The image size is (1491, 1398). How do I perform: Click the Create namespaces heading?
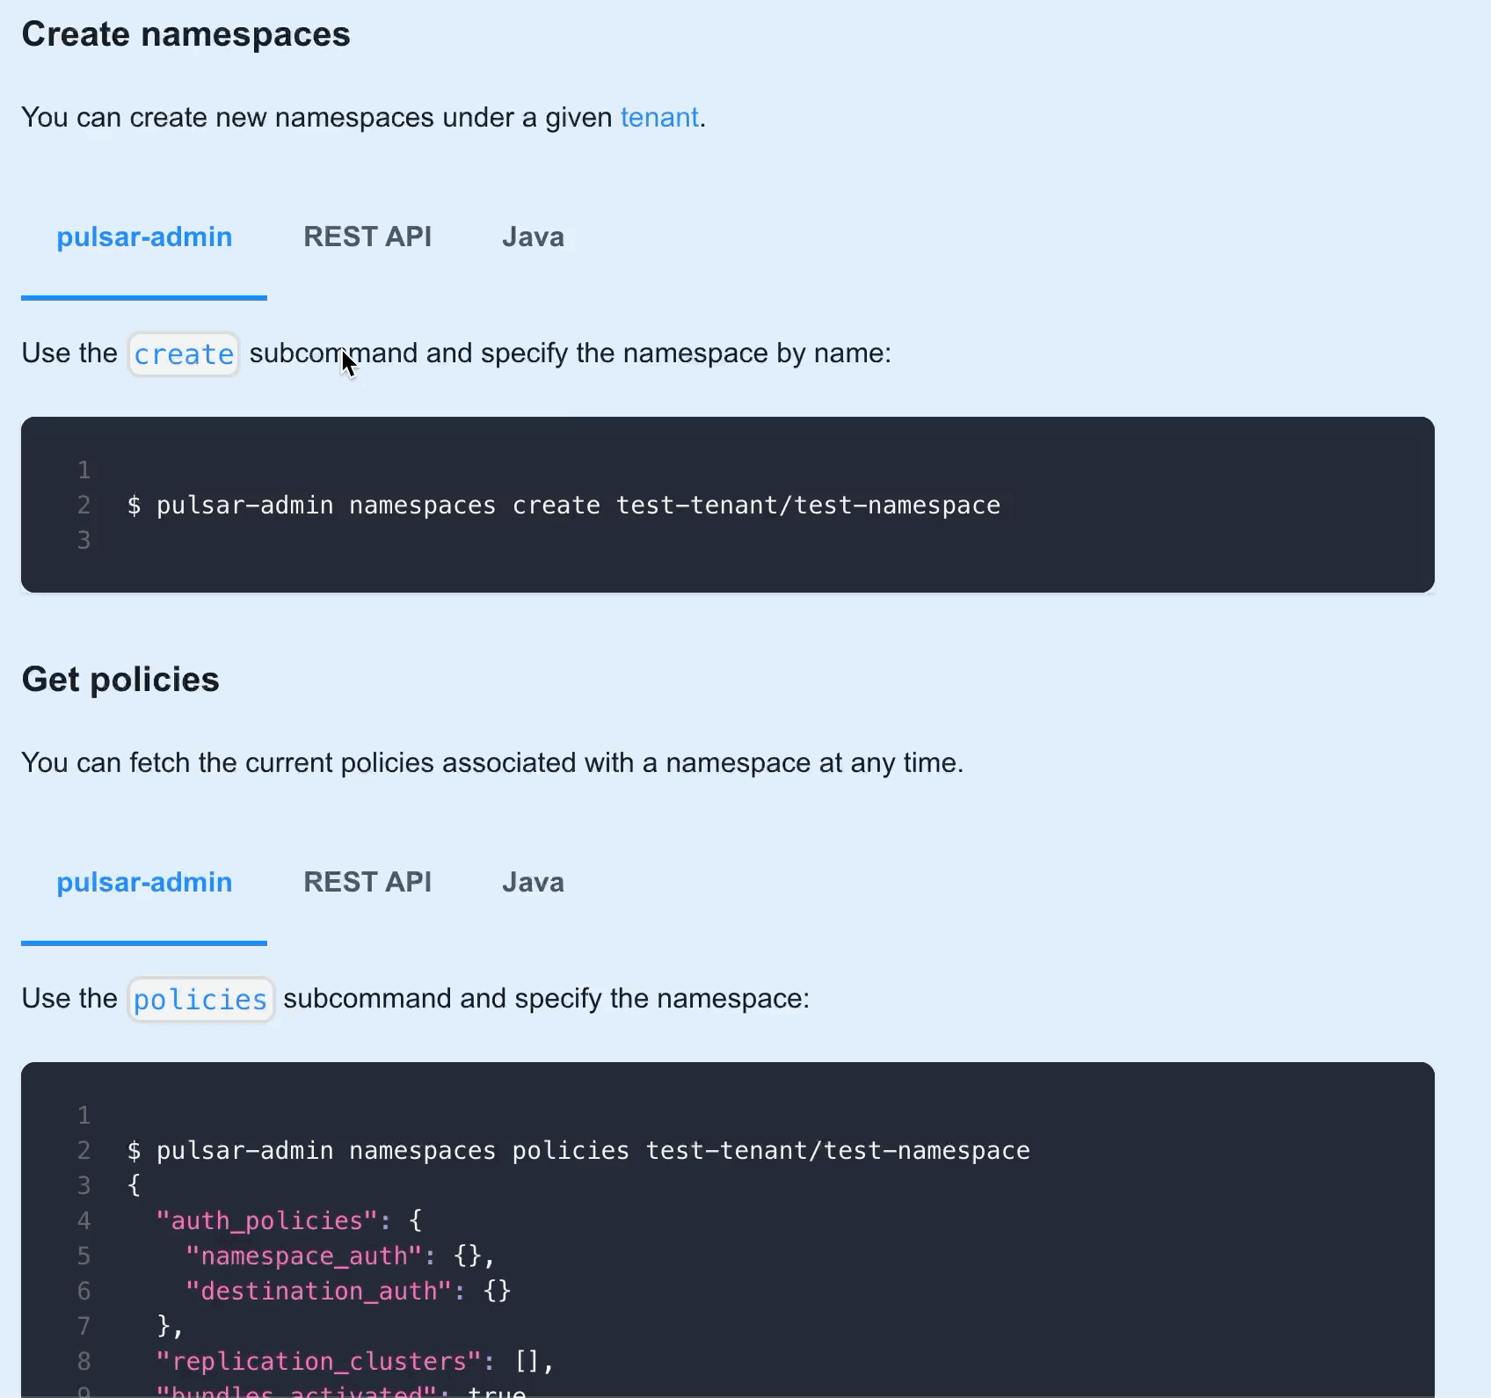[185, 34]
